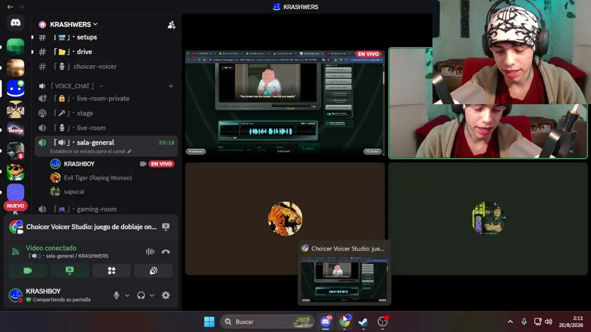
Task: Toggle screen sharing button
Action: point(70,271)
